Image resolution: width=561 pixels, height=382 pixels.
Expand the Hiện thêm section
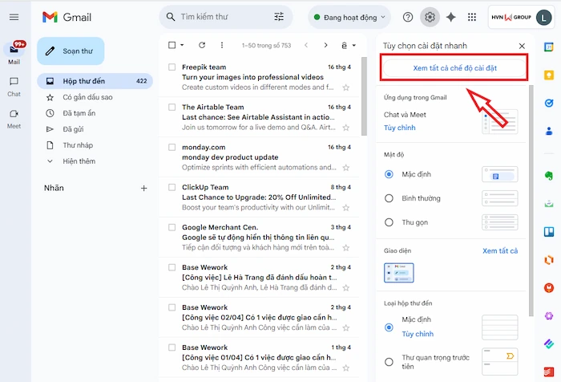click(79, 161)
